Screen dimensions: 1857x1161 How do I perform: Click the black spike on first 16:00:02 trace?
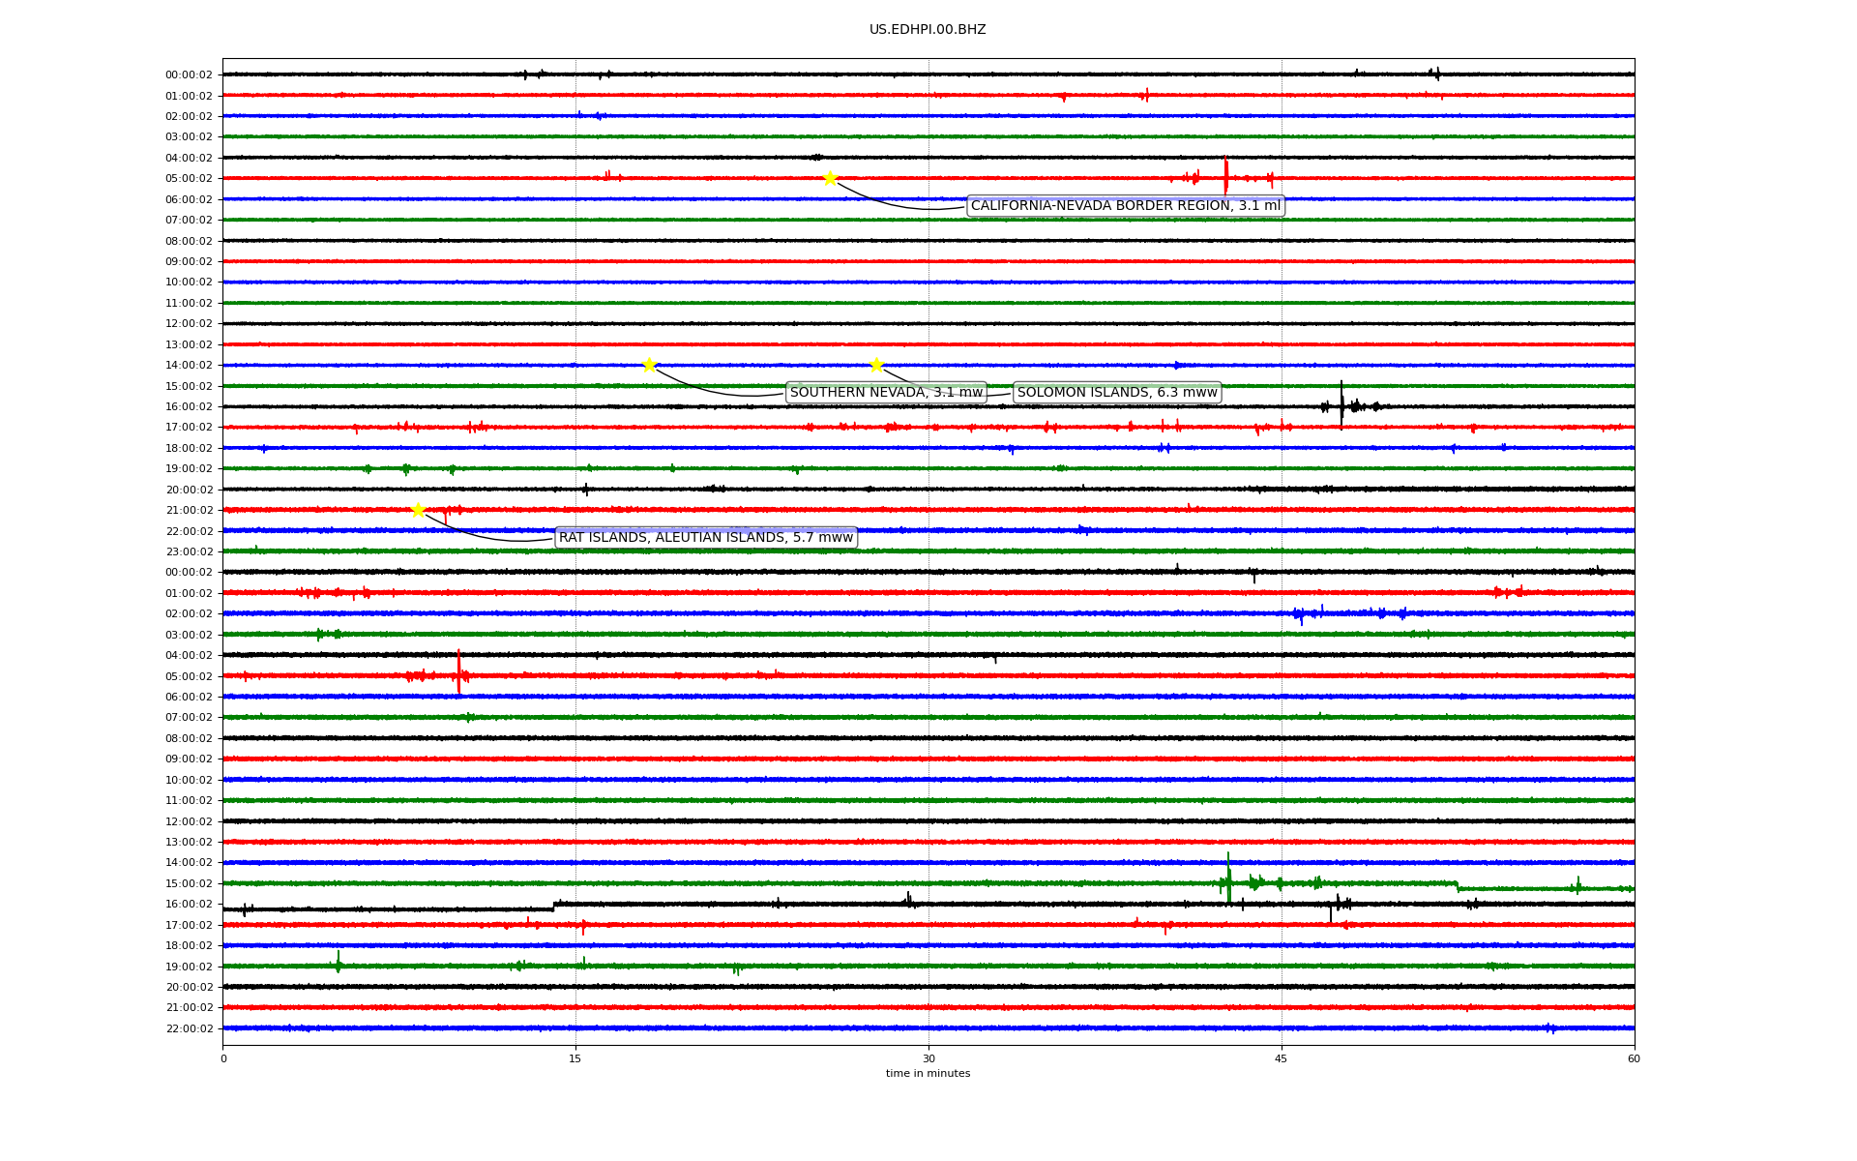tap(1341, 403)
